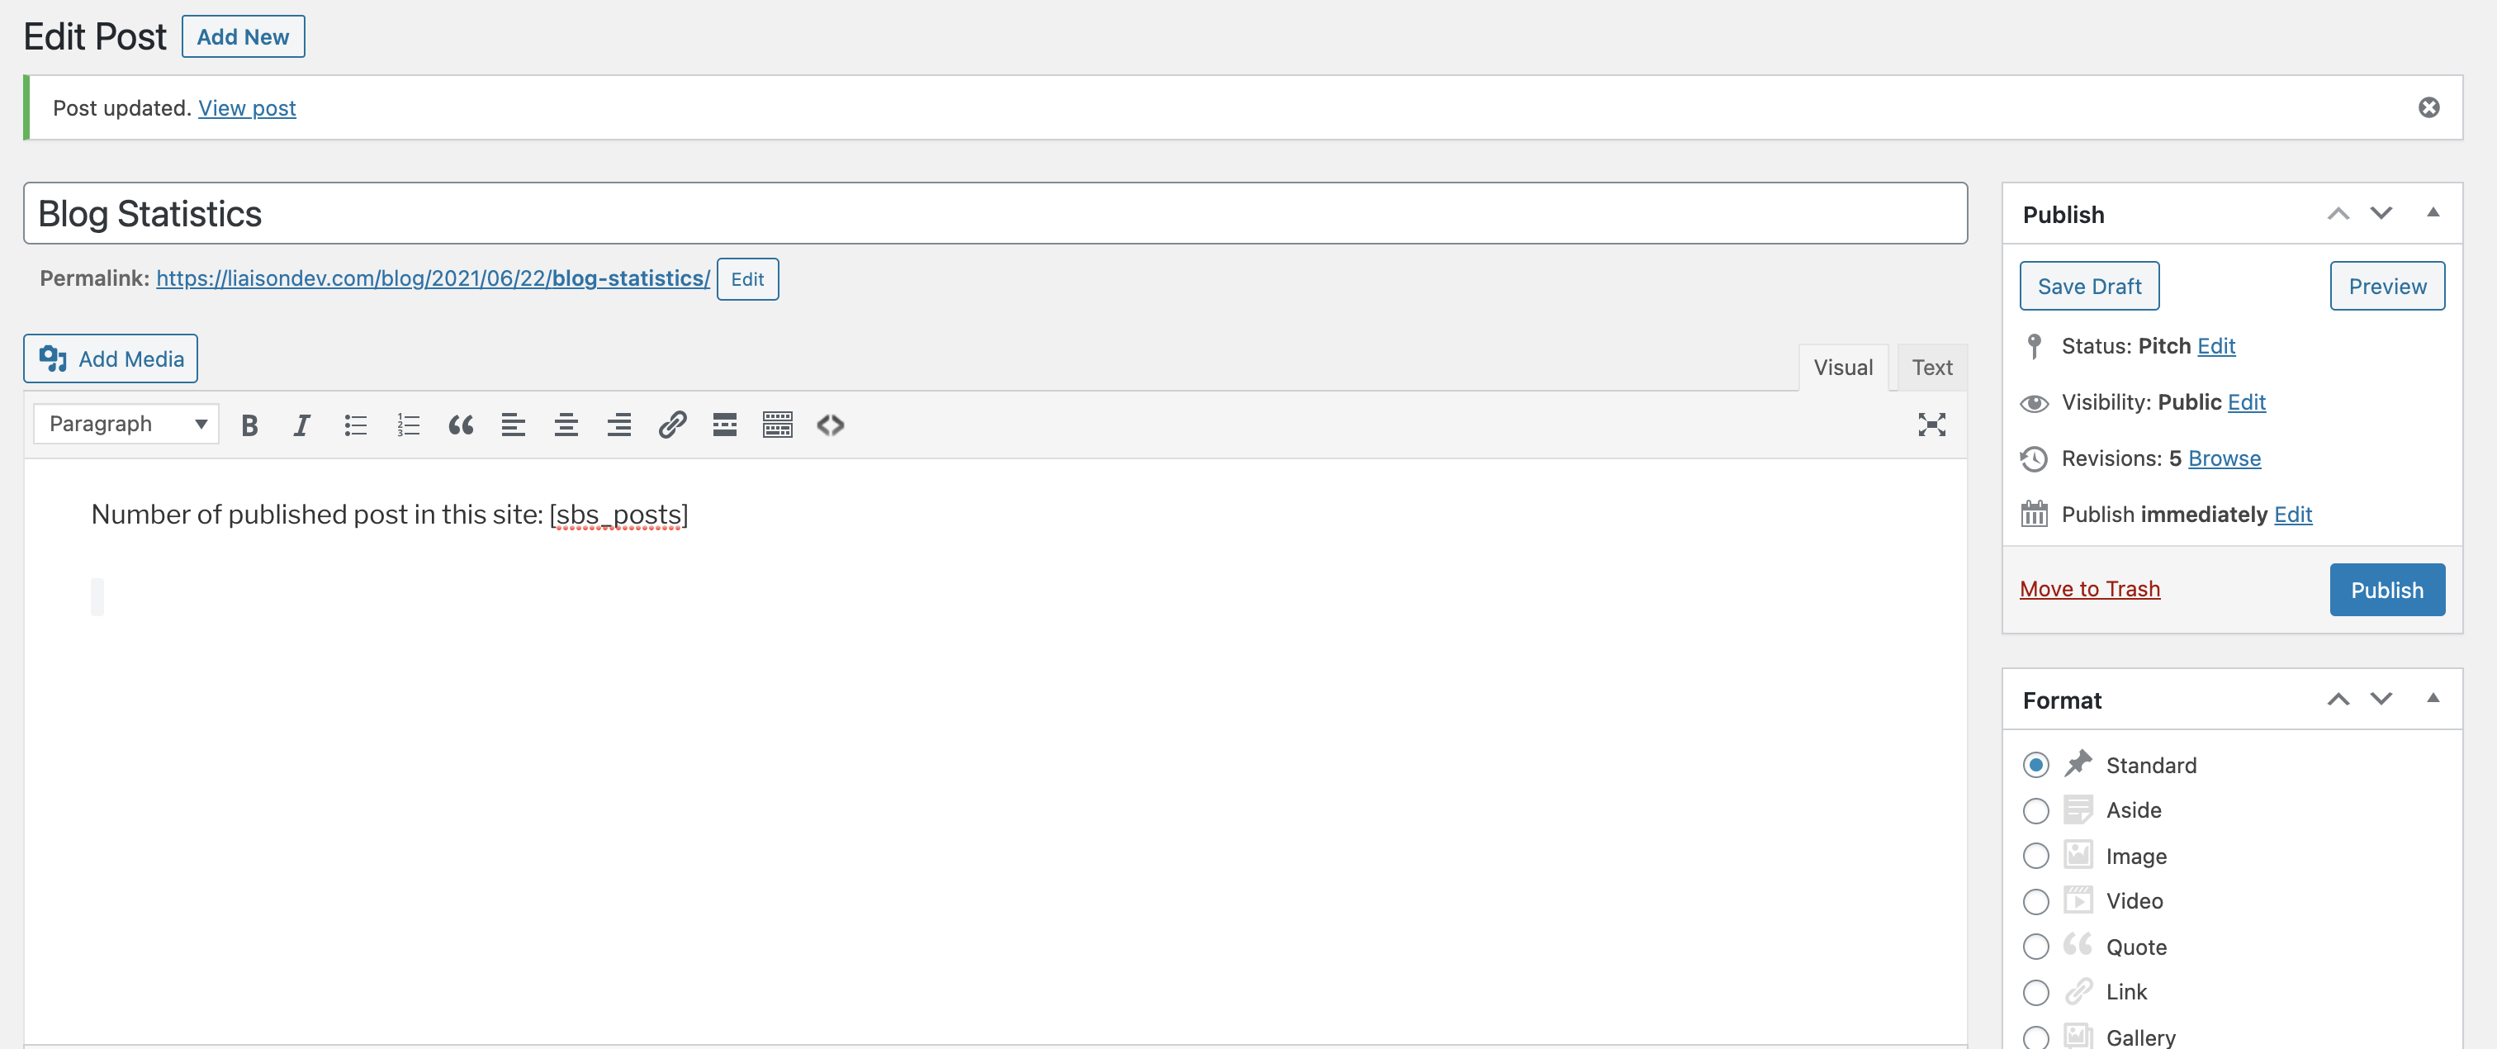Click the Add Media button icon
2497x1049 pixels.
pos(54,358)
